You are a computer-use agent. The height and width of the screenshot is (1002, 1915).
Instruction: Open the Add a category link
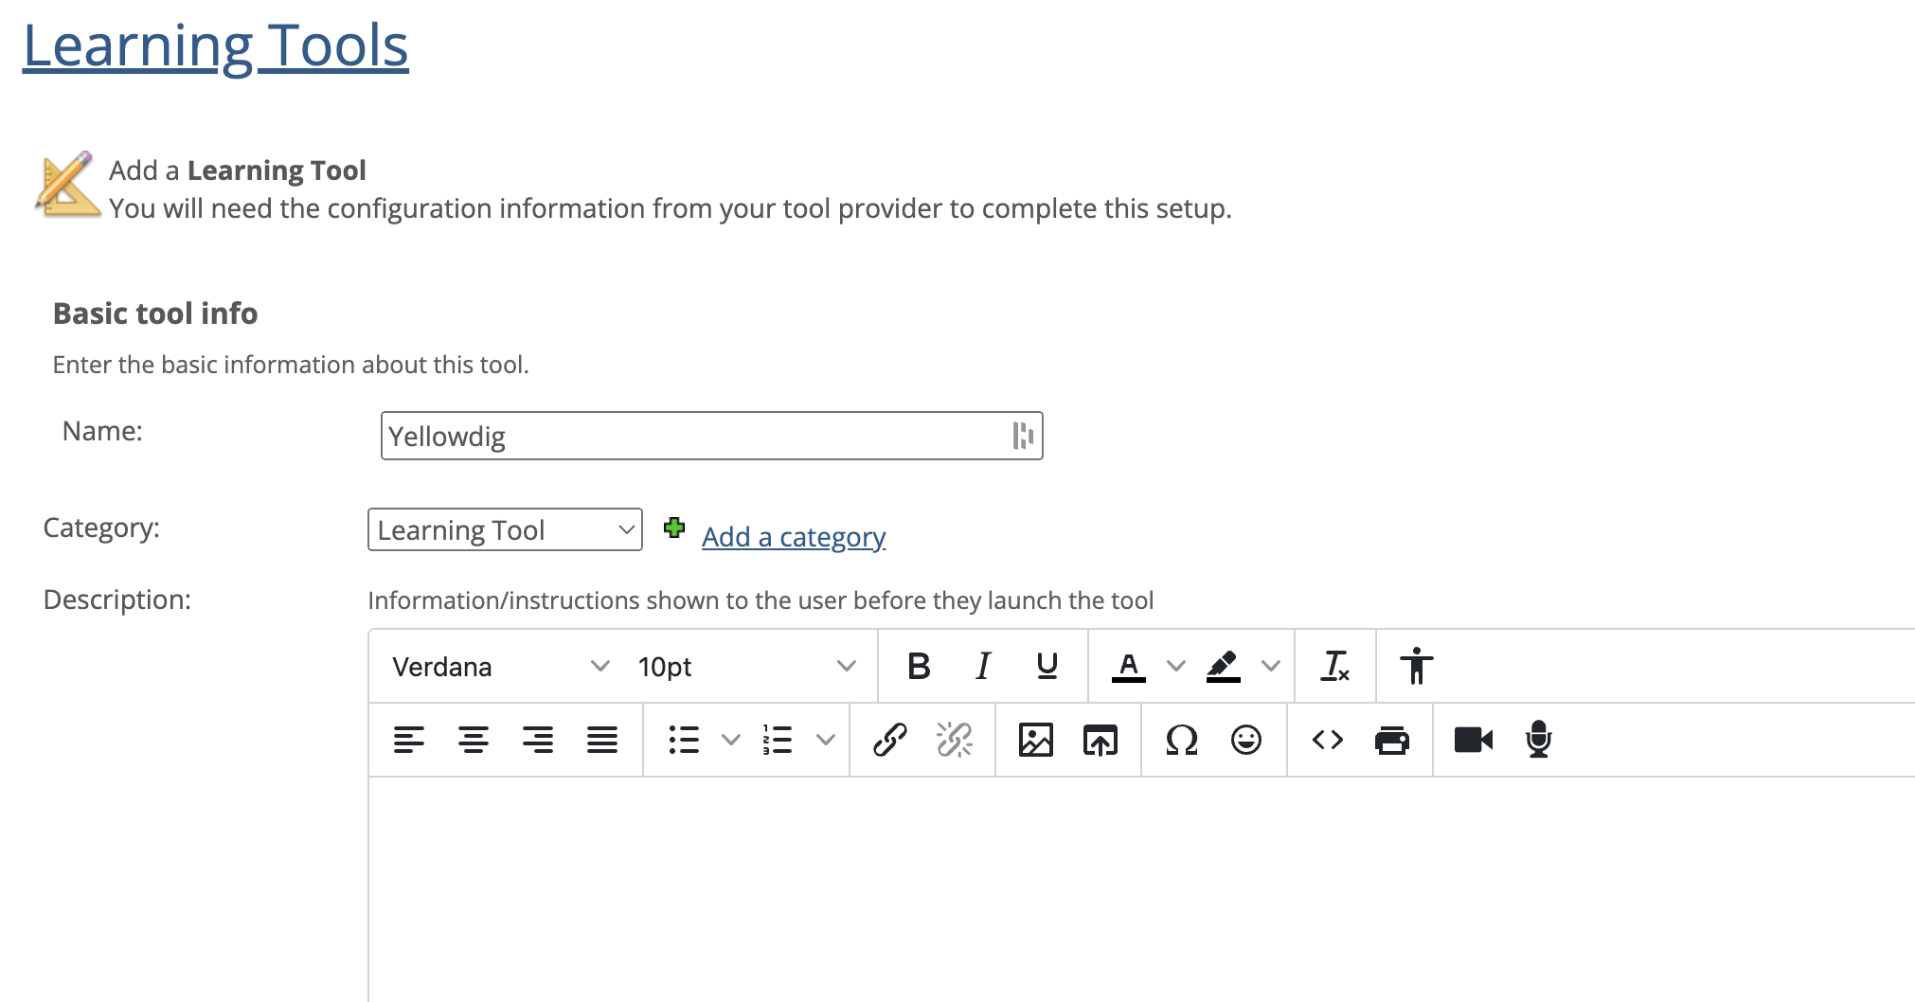[x=793, y=536]
